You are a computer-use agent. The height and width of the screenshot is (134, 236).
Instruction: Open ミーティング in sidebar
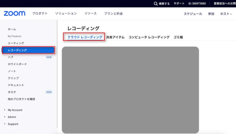(x=16, y=43)
